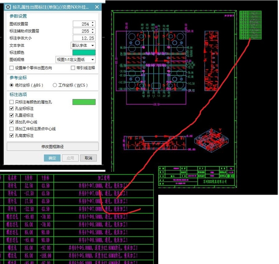Enable 添加工件标注原点中心线 checkbox

pos(11,129)
